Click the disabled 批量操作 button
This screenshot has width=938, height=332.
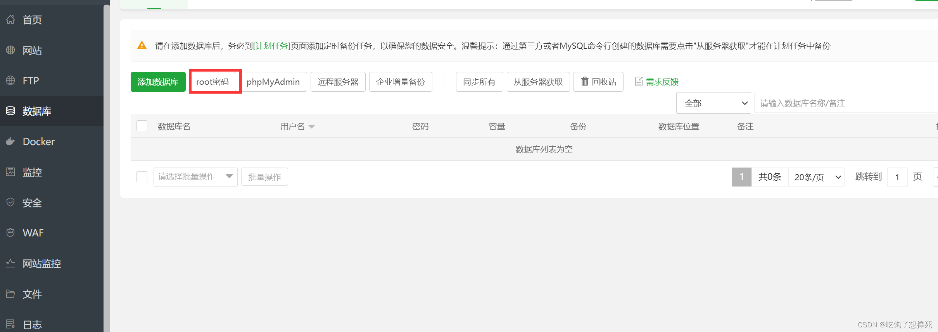tap(264, 177)
